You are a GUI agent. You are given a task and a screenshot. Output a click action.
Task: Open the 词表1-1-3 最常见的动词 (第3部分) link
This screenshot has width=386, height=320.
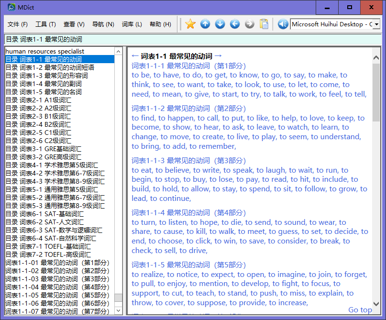pyautogui.click(x=188, y=160)
